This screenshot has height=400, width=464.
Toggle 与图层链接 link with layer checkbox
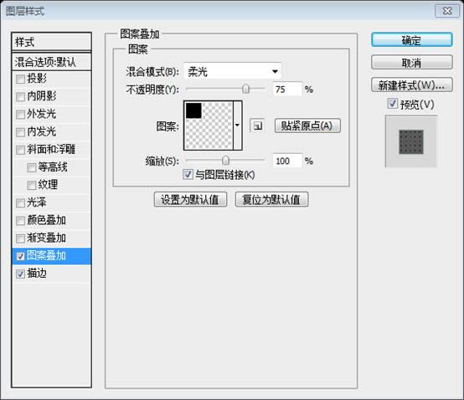[188, 174]
